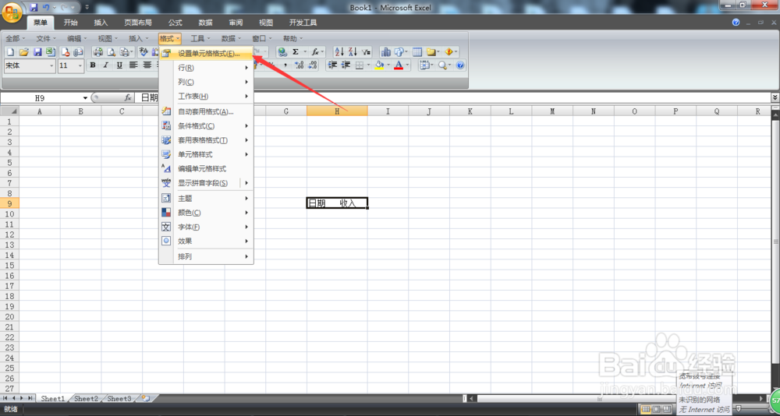Click the Underline button
This screenshot has height=416, width=780.
[x=119, y=65]
